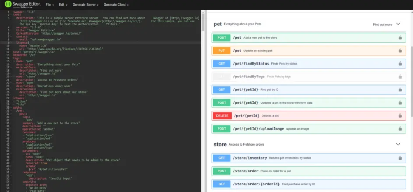This screenshot has width=413, height=192.
Task: Expand GET /pet/findByStatus operation
Action: pos(309,64)
